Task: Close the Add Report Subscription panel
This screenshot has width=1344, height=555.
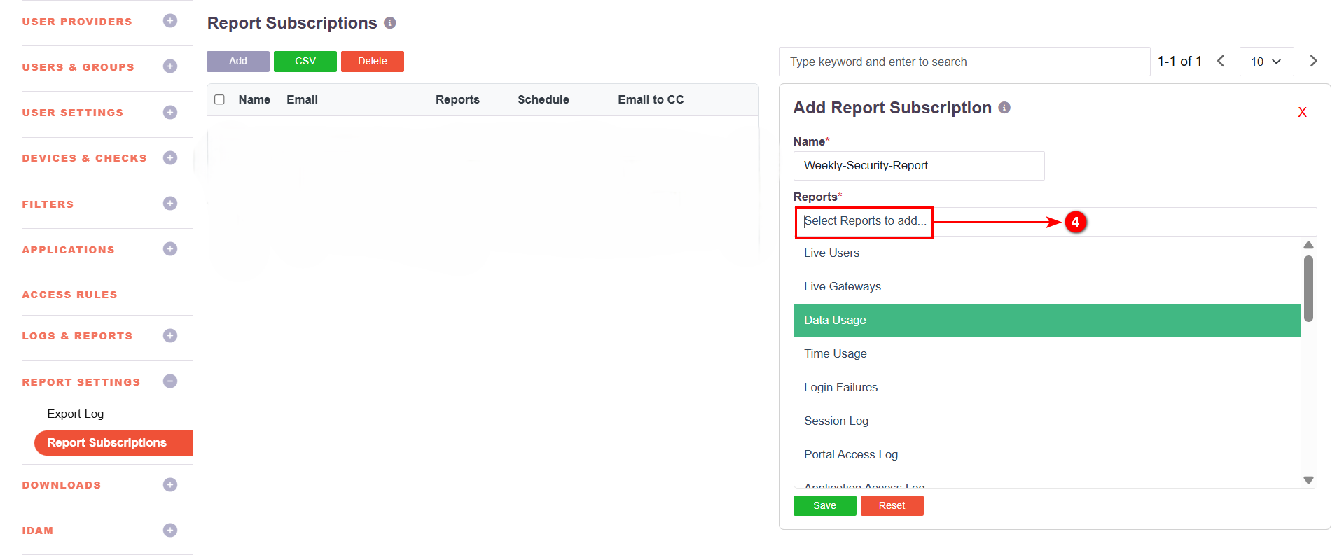Action: point(1302,113)
